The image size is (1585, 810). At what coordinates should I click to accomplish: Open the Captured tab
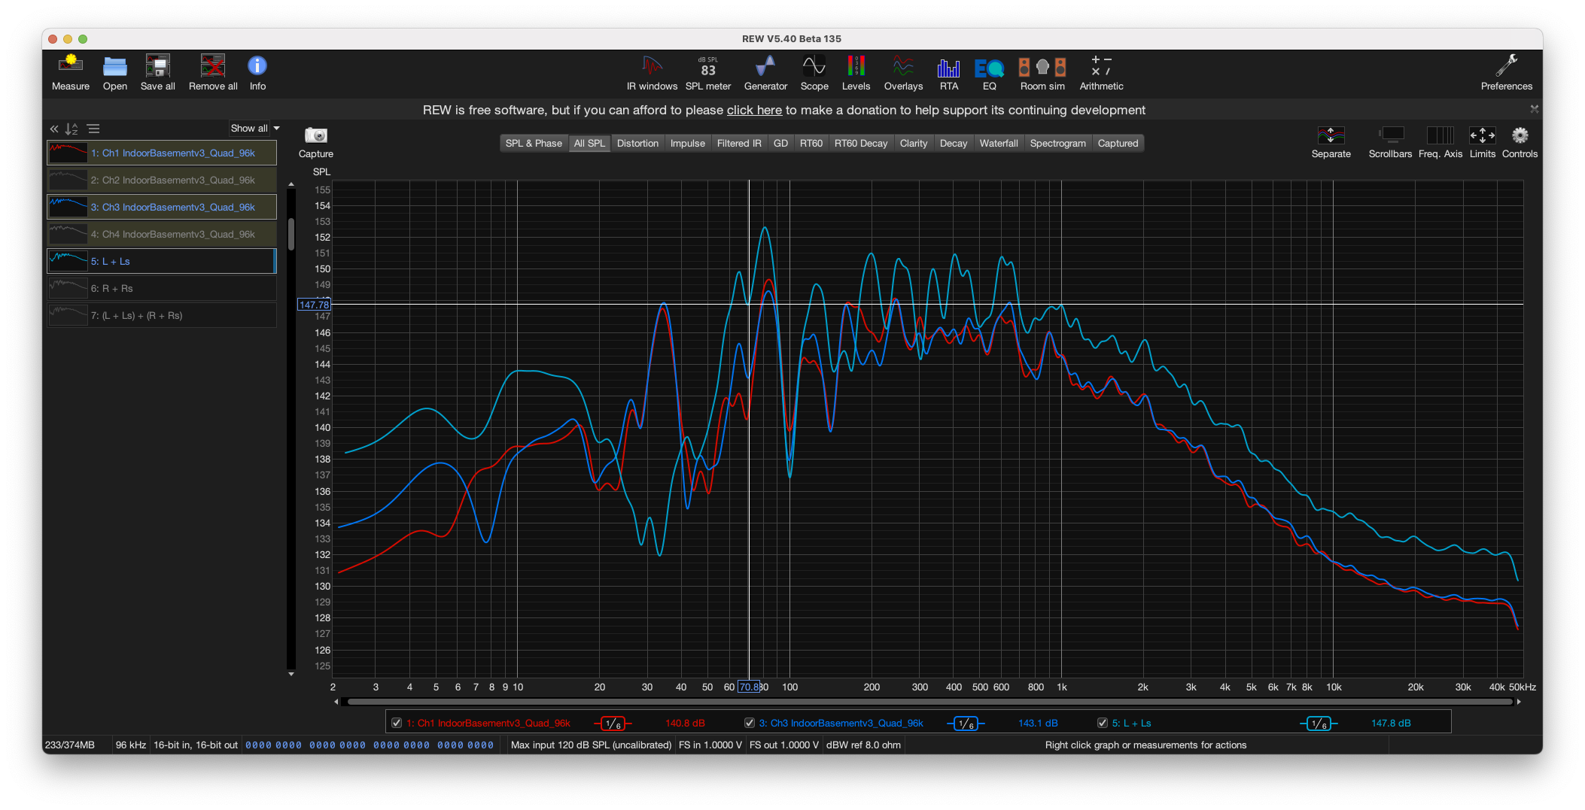pyautogui.click(x=1118, y=143)
